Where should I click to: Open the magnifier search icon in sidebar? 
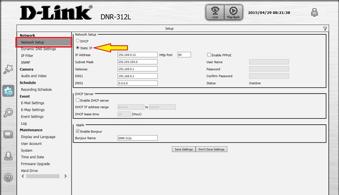8,113
